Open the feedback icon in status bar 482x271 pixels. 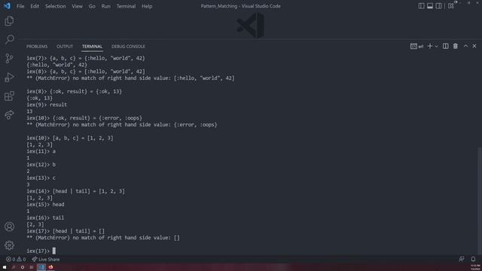tap(462, 259)
